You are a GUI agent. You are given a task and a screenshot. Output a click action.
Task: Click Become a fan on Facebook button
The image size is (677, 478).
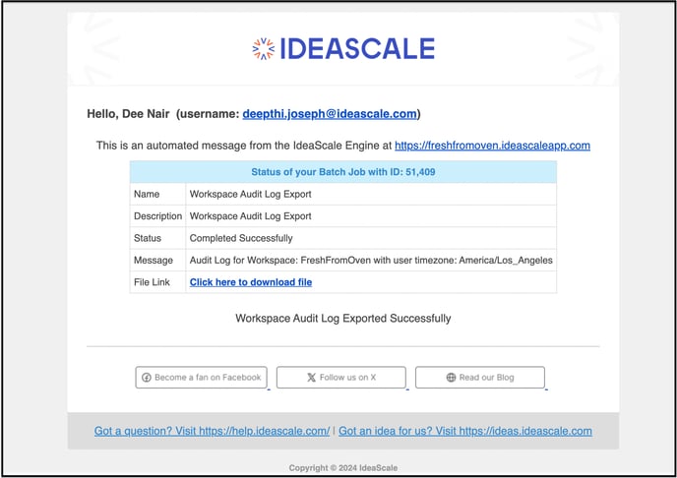click(201, 378)
